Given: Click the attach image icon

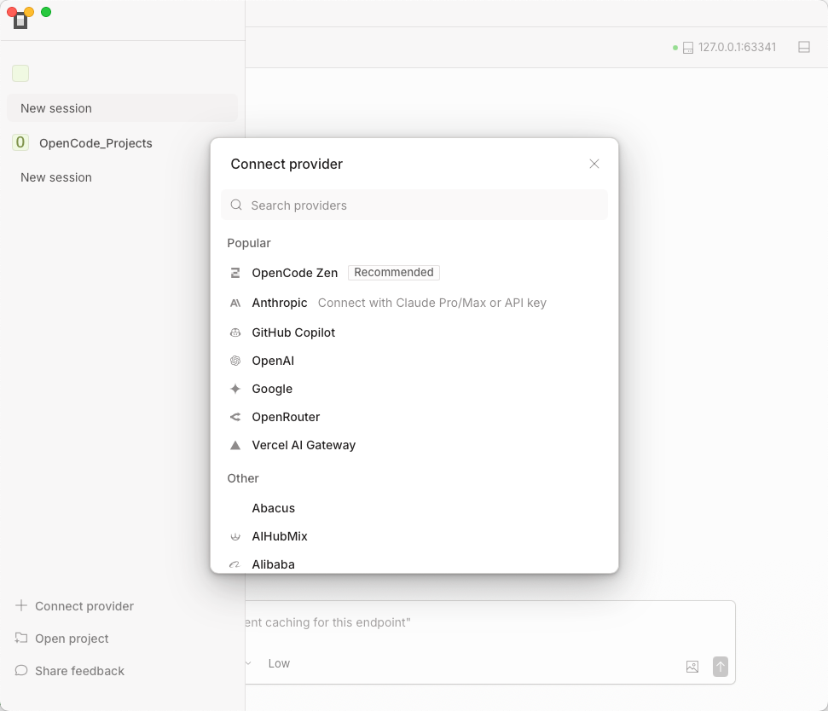Looking at the screenshot, I should pos(692,667).
